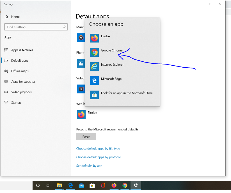Click the Video playback camera icon
Screen dimensions: 231x193
(6, 92)
